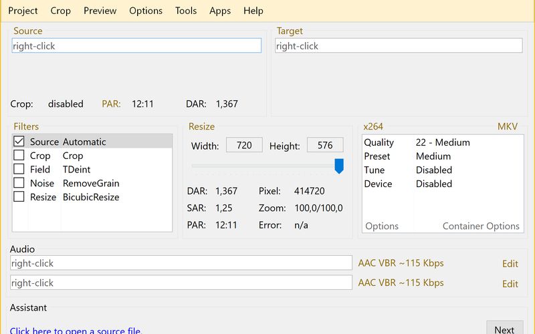535x334 pixels.
Task: Click the Height input field
Action: (325, 145)
